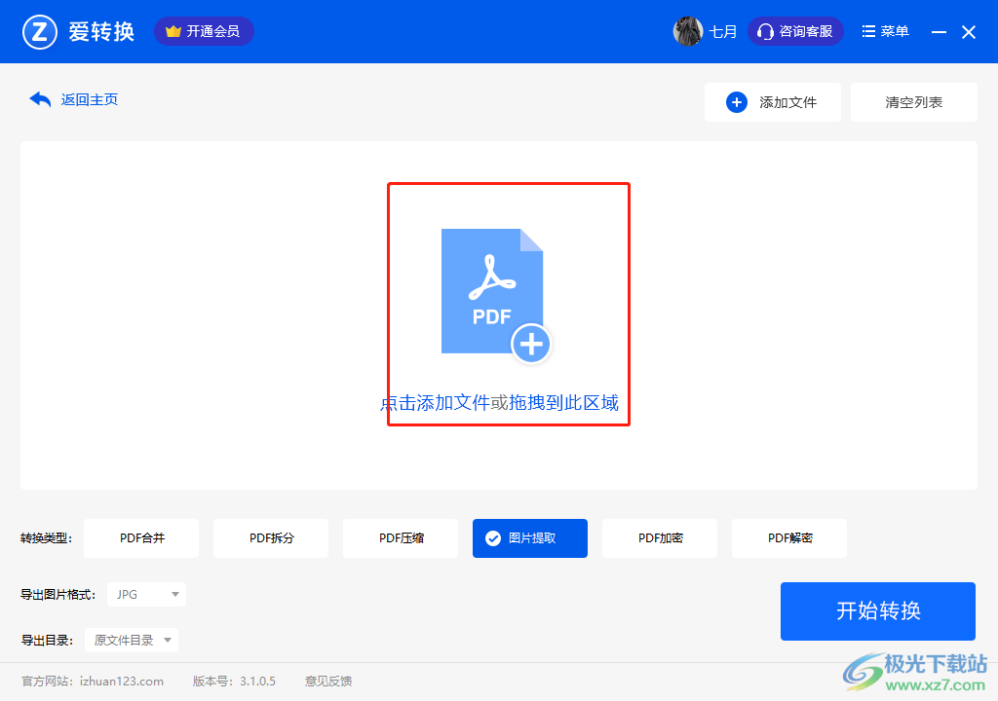Open the user avatar profile picture
998x701 pixels.
click(x=688, y=31)
